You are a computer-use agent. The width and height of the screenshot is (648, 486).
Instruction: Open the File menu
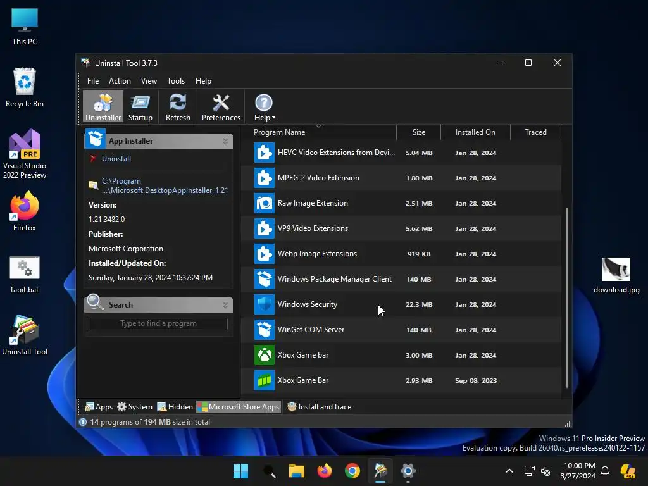click(93, 81)
